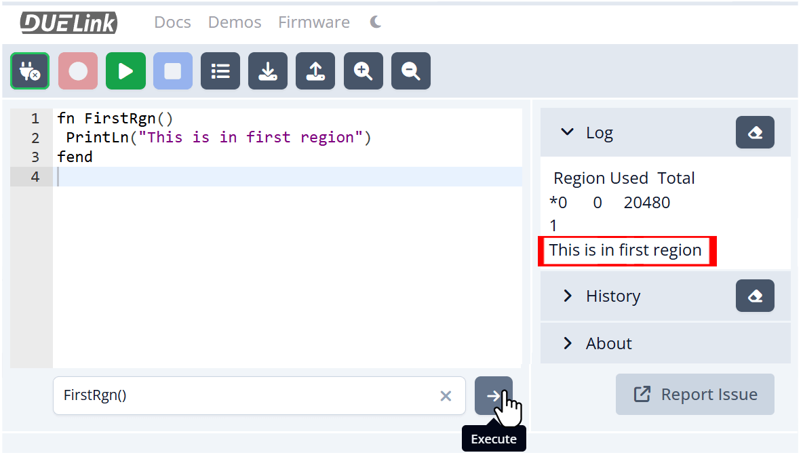Click the List icon in the toolbar
The width and height of the screenshot is (803, 457).
pos(220,71)
